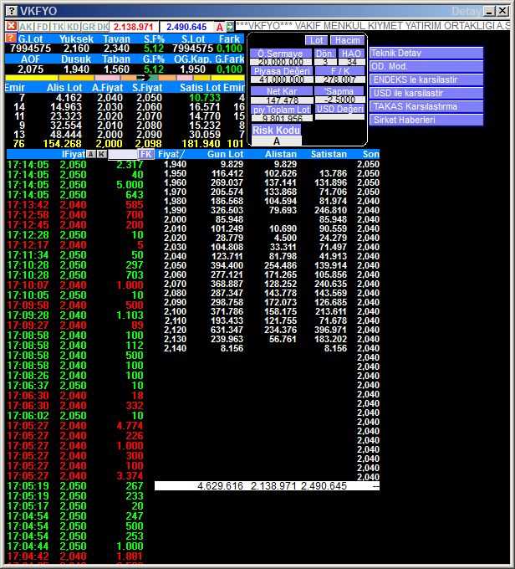Click the 4.774 lot trade at 17:05:27

(130, 426)
